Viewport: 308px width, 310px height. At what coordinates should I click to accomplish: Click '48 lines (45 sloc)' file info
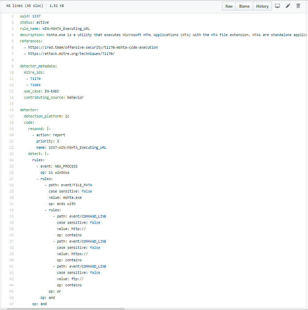(25, 6)
